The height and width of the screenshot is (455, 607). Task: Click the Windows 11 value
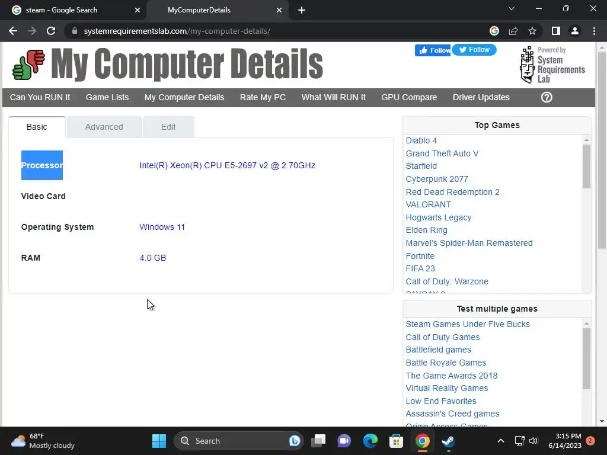162,227
